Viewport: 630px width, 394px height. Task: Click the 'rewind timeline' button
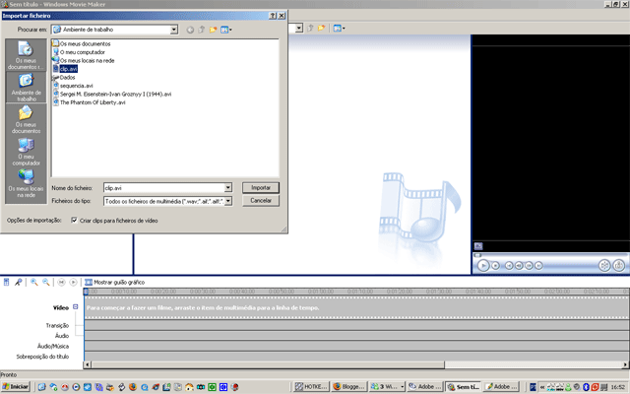61,283
